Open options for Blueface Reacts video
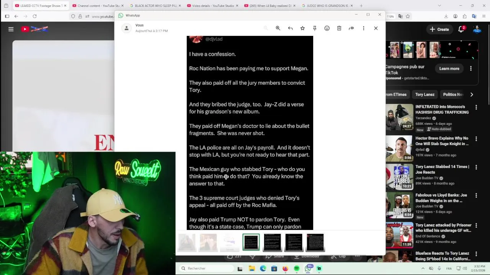This screenshot has height=275, width=490. pyautogui.click(x=476, y=254)
